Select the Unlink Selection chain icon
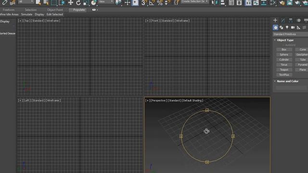308x173 pixels. pos(4,2)
